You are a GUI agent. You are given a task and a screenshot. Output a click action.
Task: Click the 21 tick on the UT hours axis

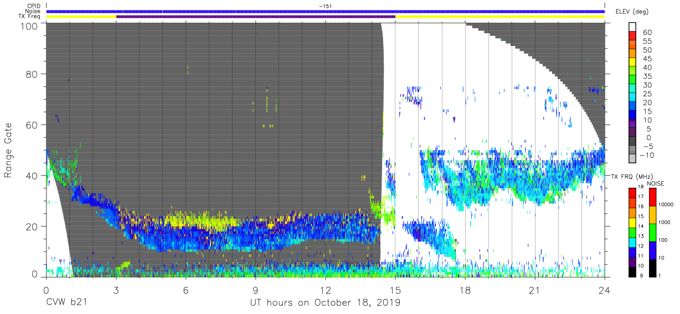click(535, 290)
